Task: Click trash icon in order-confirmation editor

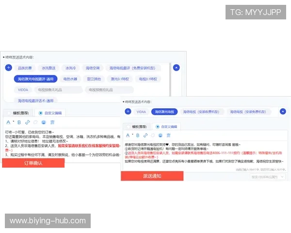Action: (52, 122)
